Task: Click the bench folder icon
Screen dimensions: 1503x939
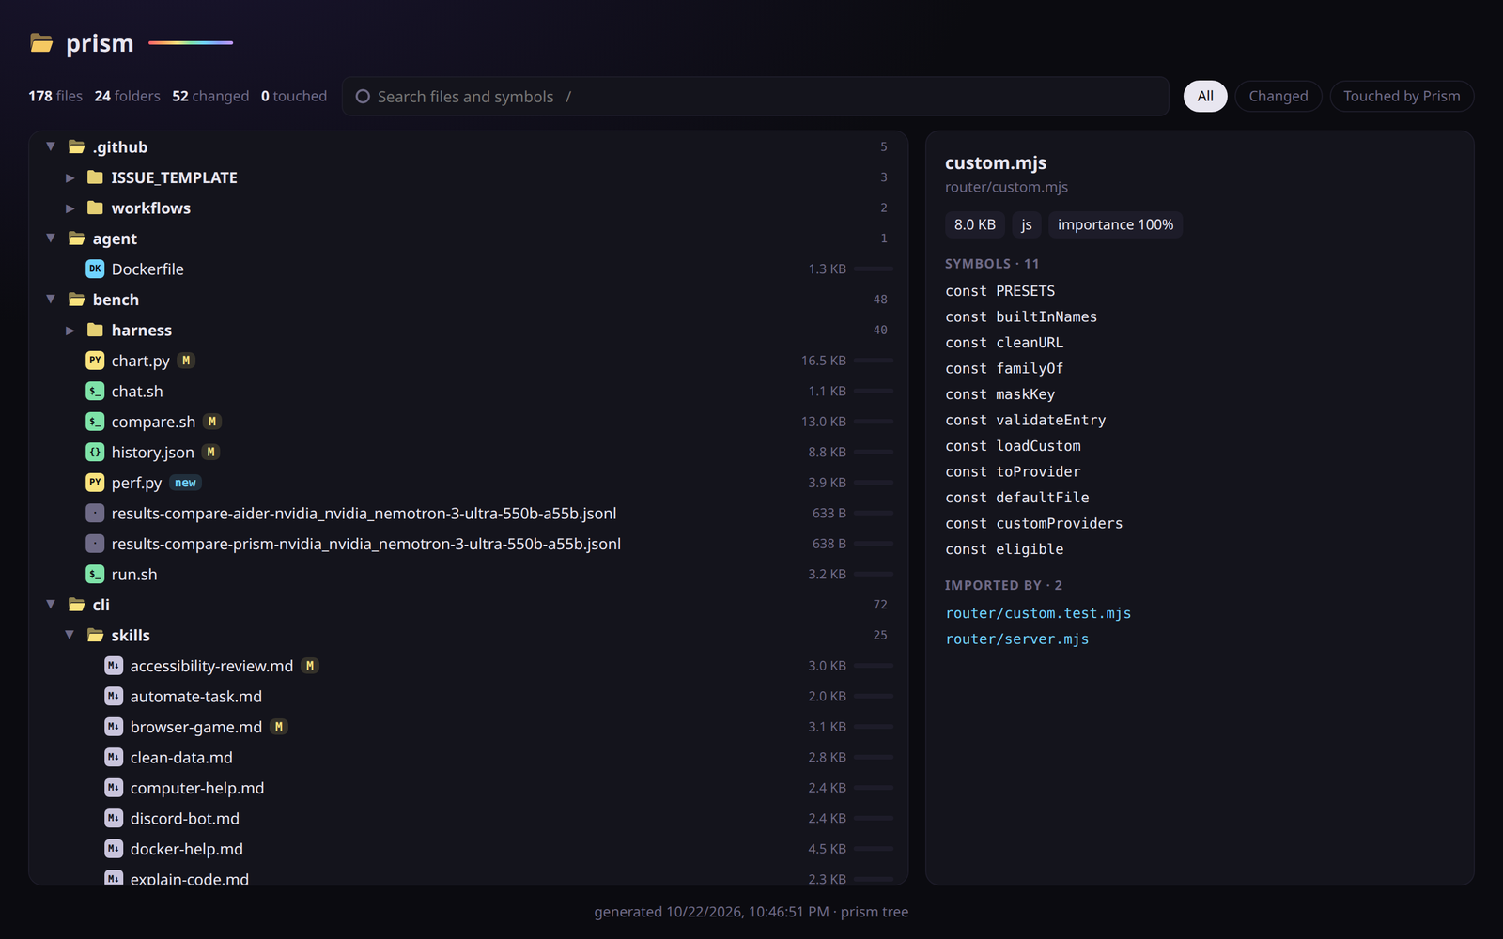Action: [77, 300]
